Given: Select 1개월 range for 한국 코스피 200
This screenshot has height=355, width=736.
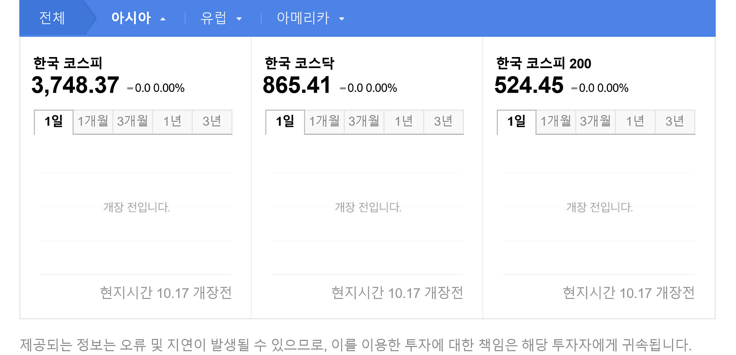Looking at the screenshot, I should point(556,122).
